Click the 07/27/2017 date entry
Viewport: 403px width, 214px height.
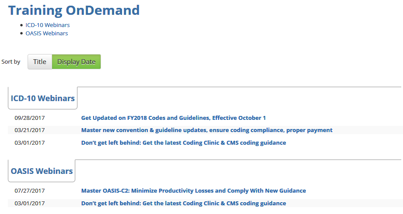coord(30,190)
